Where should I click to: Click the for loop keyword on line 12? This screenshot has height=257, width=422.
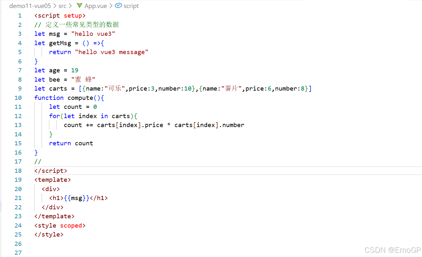54,116
